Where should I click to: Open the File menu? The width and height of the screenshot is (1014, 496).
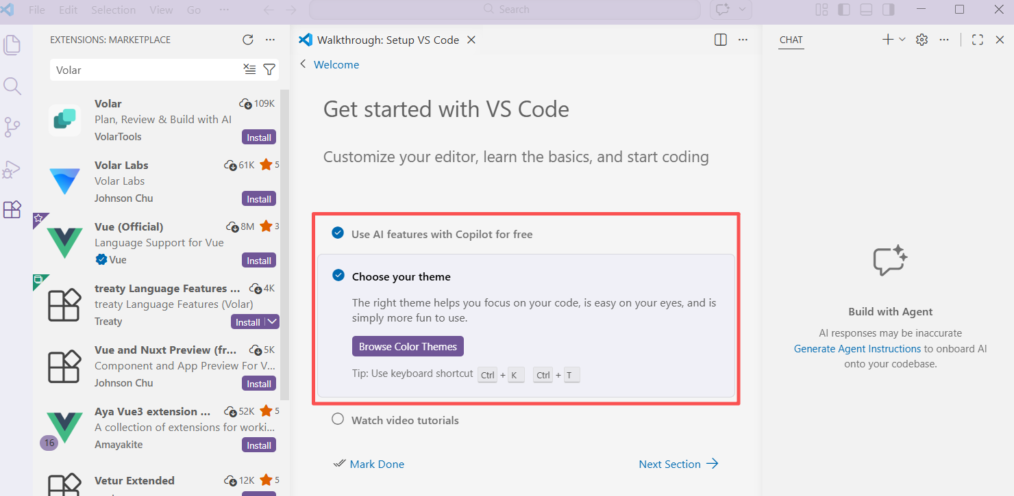pos(37,10)
